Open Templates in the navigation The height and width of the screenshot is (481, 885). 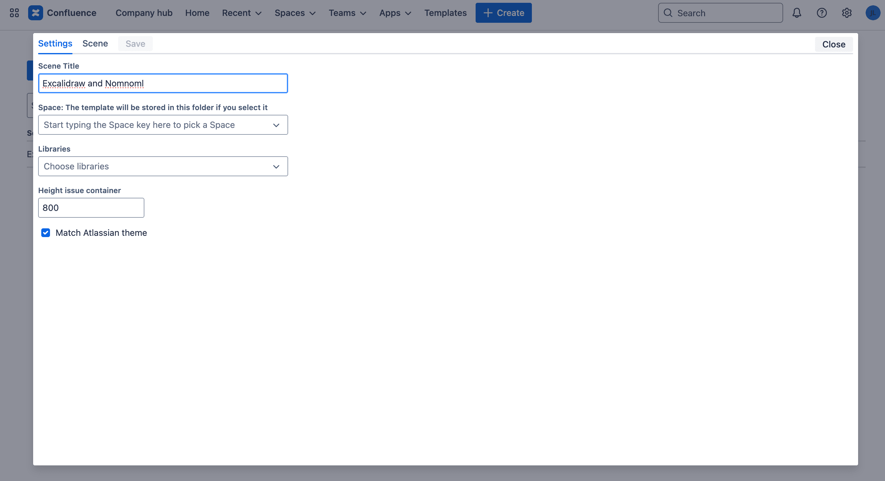pos(445,13)
